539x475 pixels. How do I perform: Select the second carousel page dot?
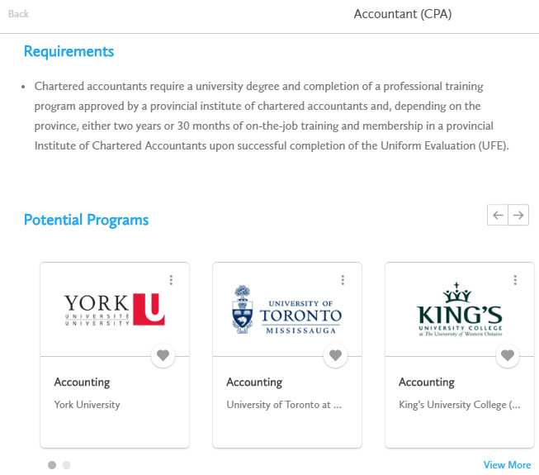point(66,465)
